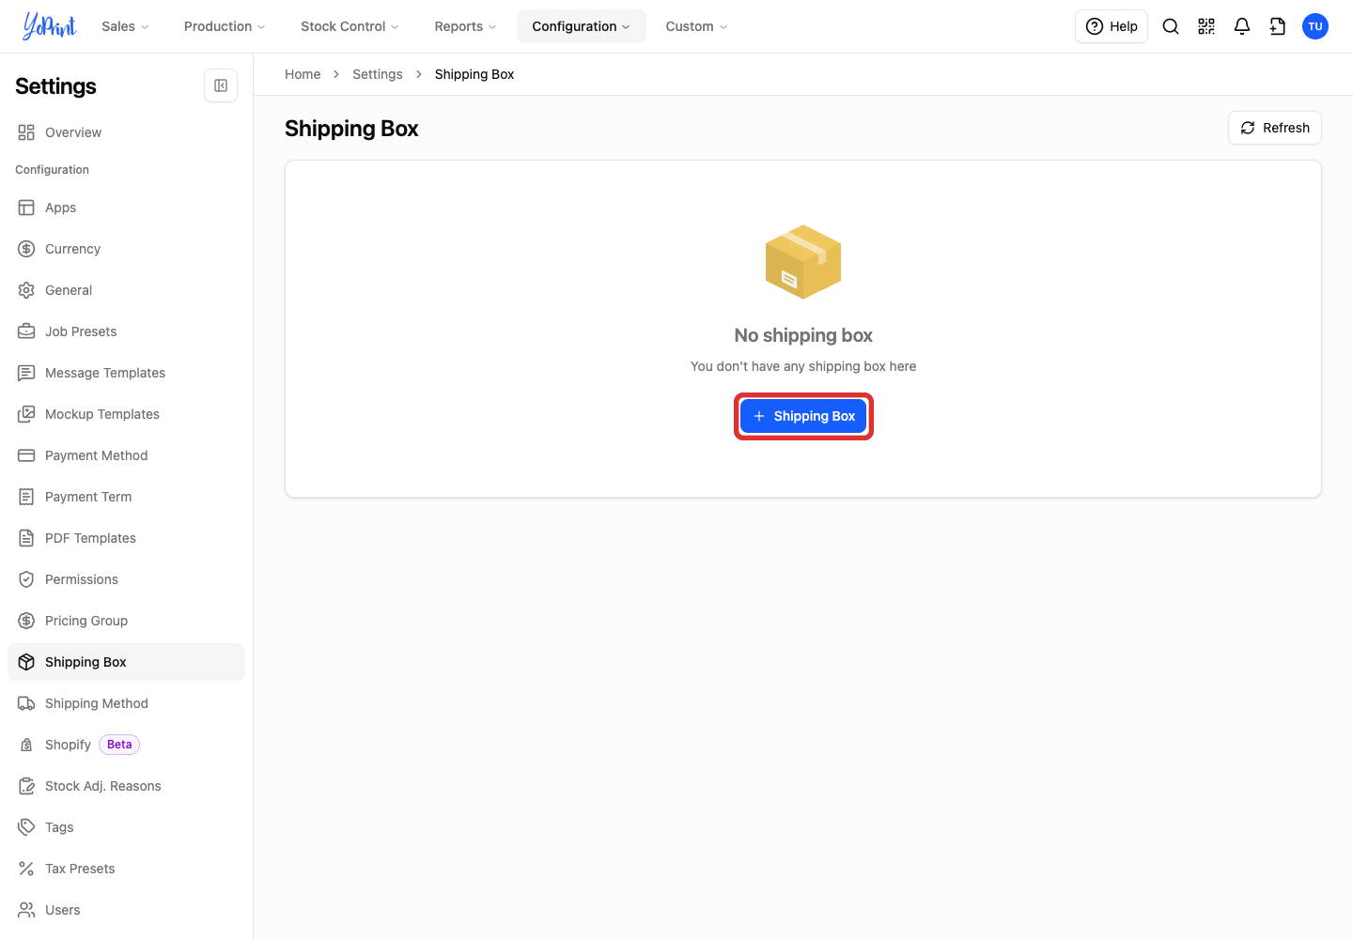Go to Home breadcrumb link
Viewport: 1353px width, 939px height.
click(303, 74)
